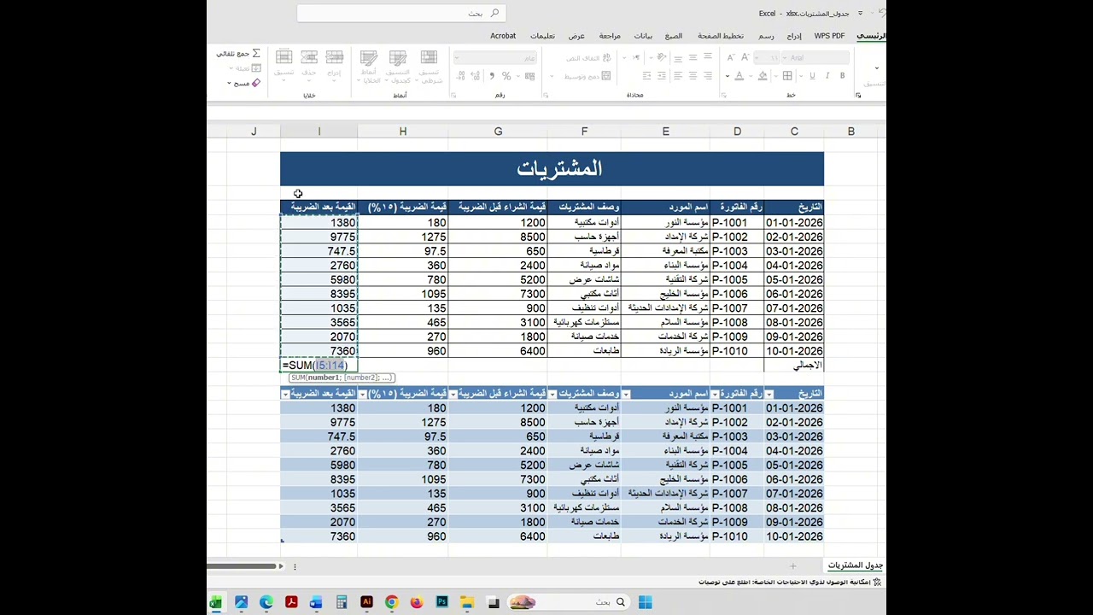Screen dimensions: 1093x615
Task: Expand the font color dropdown arrow
Action: coord(728,76)
